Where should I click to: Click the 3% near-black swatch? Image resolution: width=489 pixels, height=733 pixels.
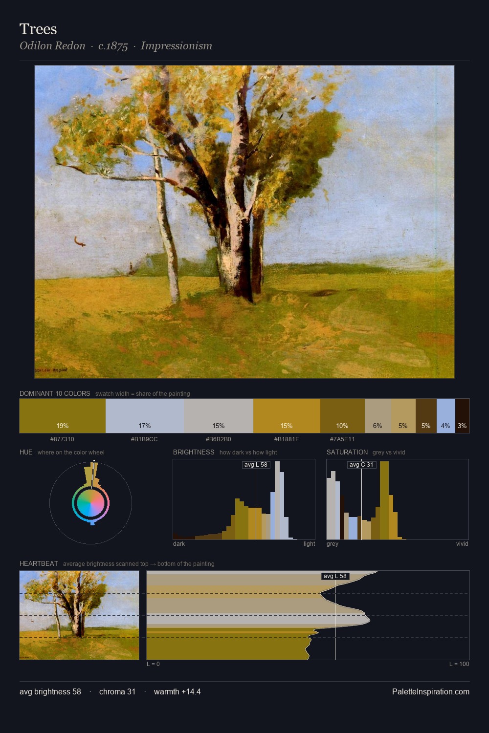click(462, 416)
